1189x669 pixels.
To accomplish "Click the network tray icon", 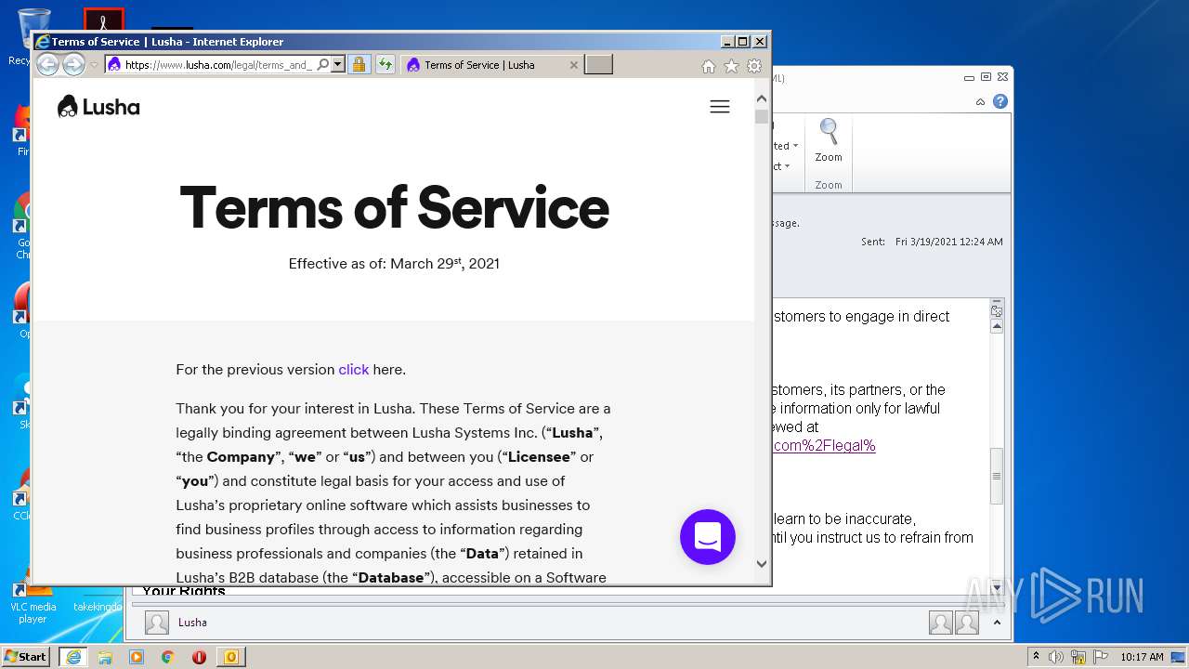I will tap(1078, 657).
